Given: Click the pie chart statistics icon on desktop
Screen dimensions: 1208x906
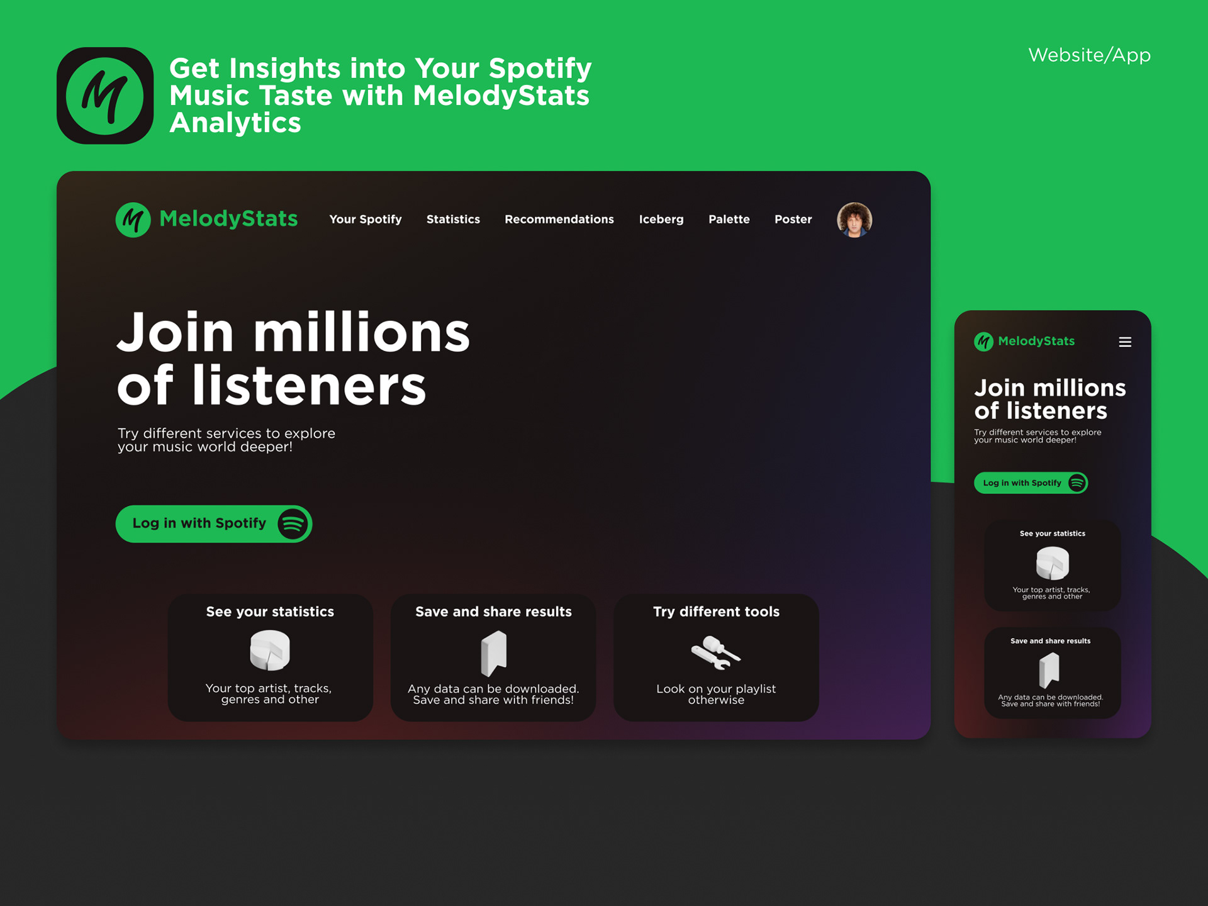Looking at the screenshot, I should pyautogui.click(x=270, y=650).
